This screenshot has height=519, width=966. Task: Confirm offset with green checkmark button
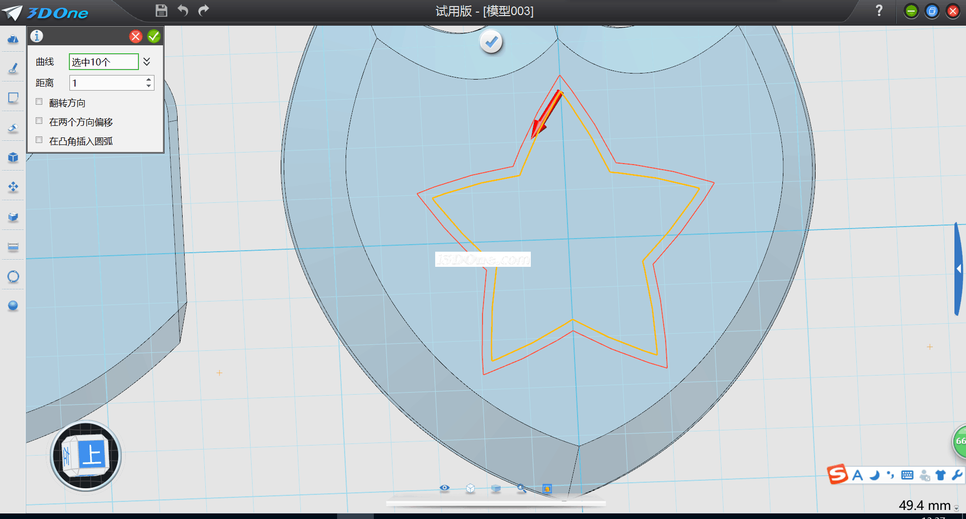[154, 36]
